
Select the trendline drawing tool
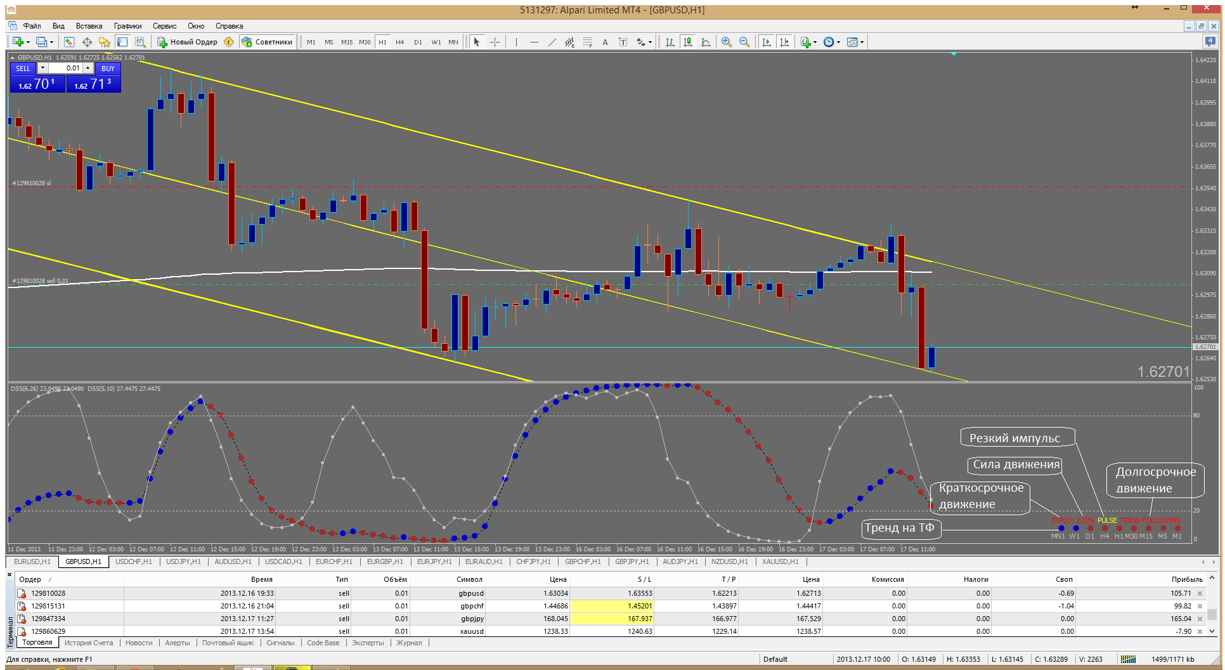click(x=552, y=42)
